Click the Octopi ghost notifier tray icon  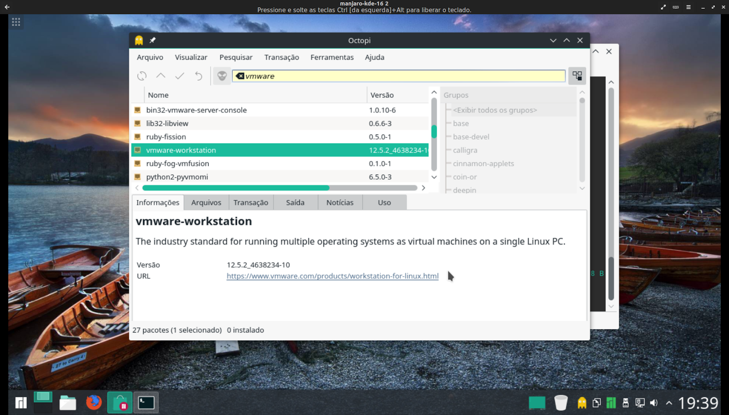582,403
